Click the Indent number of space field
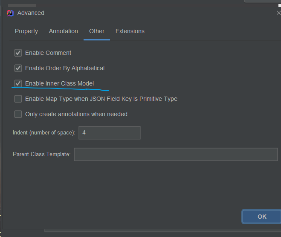 110,133
